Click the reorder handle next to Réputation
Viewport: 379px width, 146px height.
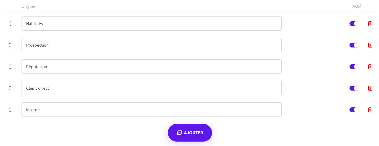10,67
